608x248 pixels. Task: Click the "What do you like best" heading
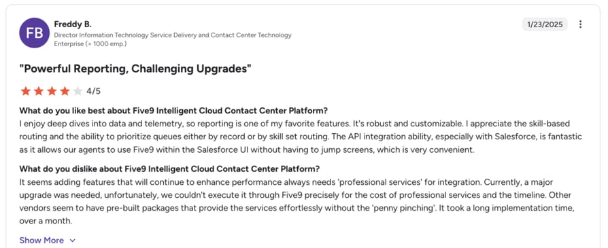[x=173, y=111]
